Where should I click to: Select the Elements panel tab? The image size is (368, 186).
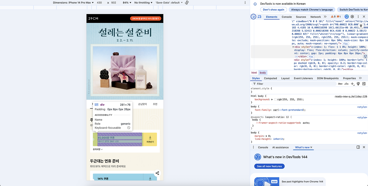coord(271,17)
